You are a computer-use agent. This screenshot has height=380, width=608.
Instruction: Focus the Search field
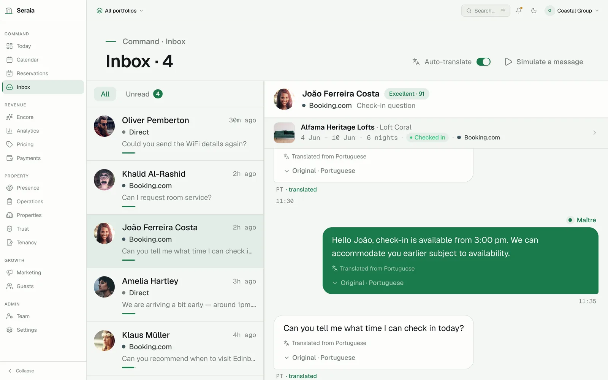tap(486, 11)
